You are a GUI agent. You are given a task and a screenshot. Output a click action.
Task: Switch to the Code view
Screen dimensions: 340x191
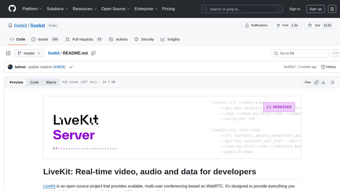coord(34,82)
